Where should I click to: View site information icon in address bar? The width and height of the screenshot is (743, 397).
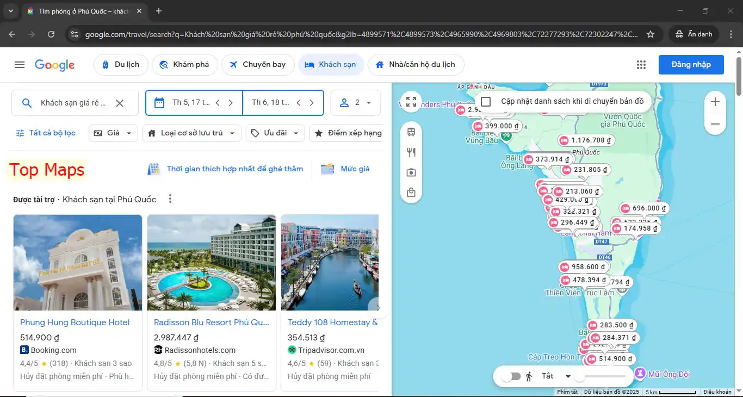coord(74,34)
